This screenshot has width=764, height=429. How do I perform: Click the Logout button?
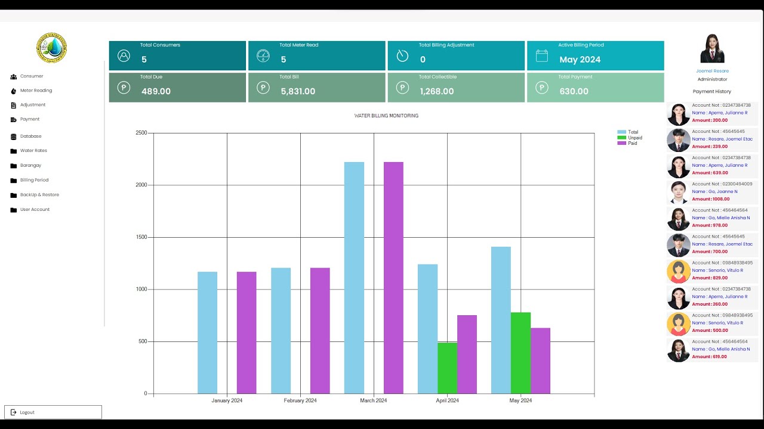(53, 412)
